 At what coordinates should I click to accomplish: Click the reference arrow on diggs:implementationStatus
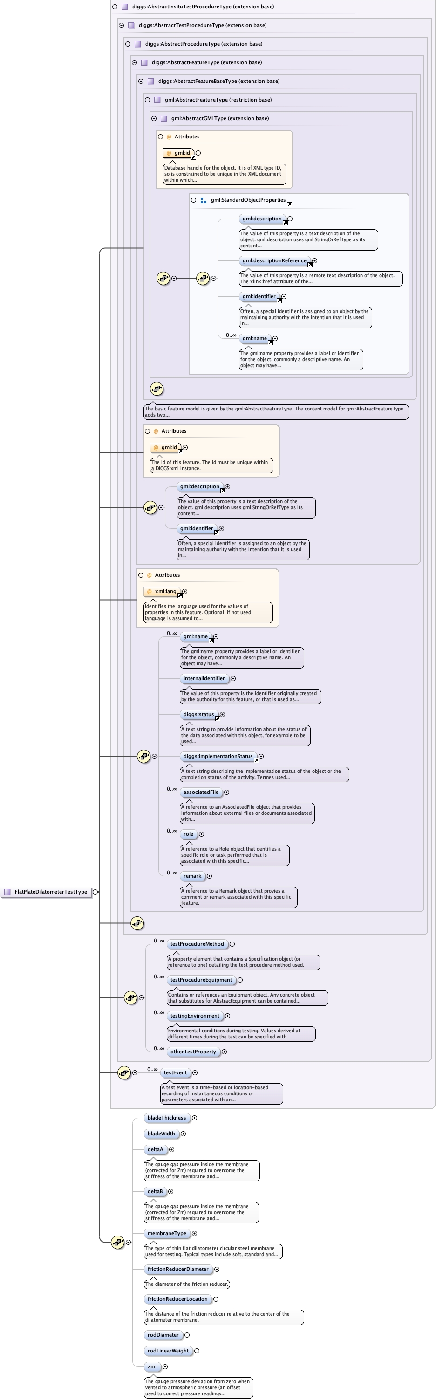coord(256,760)
